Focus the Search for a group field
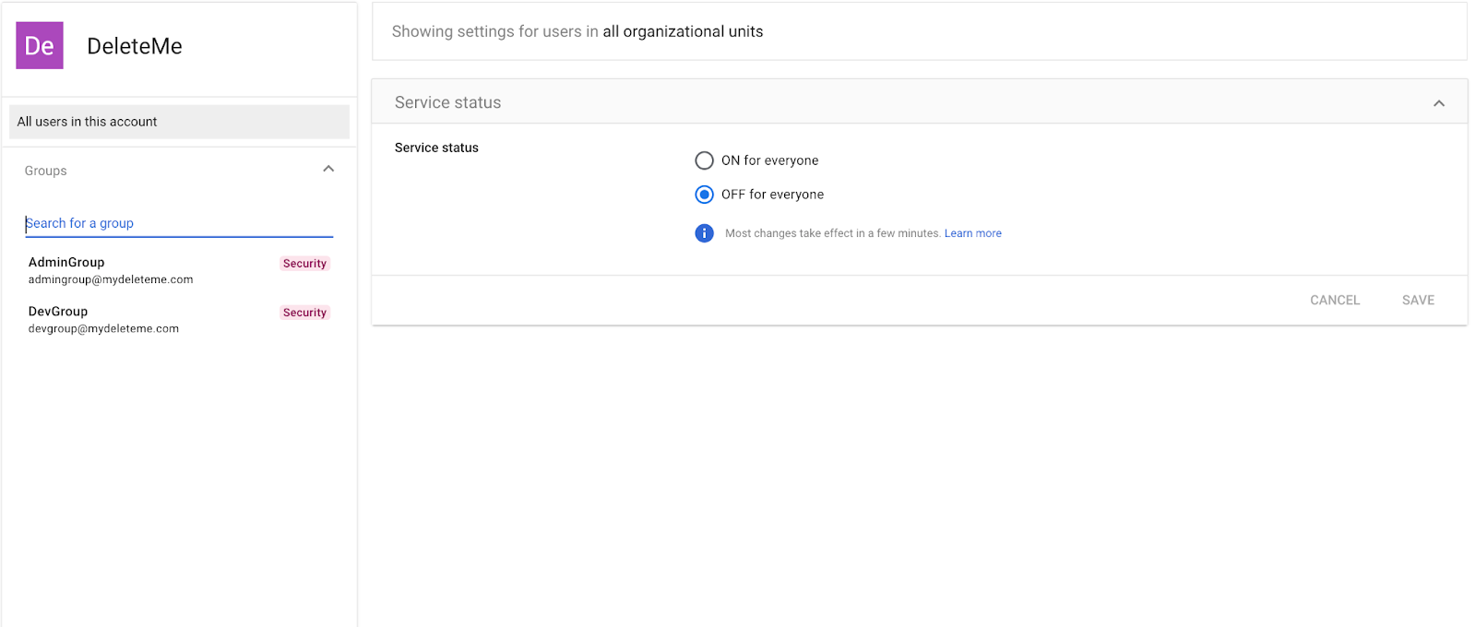This screenshot has height=627, width=1476. click(x=179, y=223)
